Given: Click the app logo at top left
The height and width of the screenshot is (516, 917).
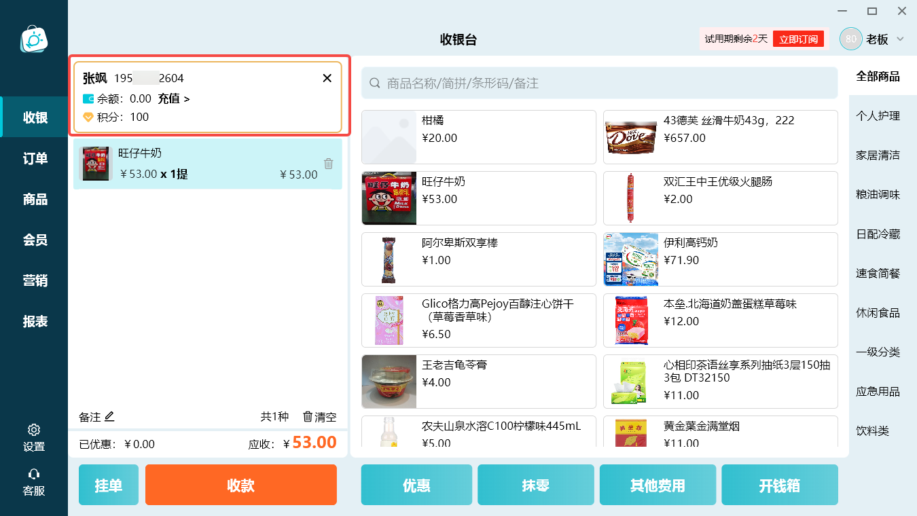Looking at the screenshot, I should 34,39.
